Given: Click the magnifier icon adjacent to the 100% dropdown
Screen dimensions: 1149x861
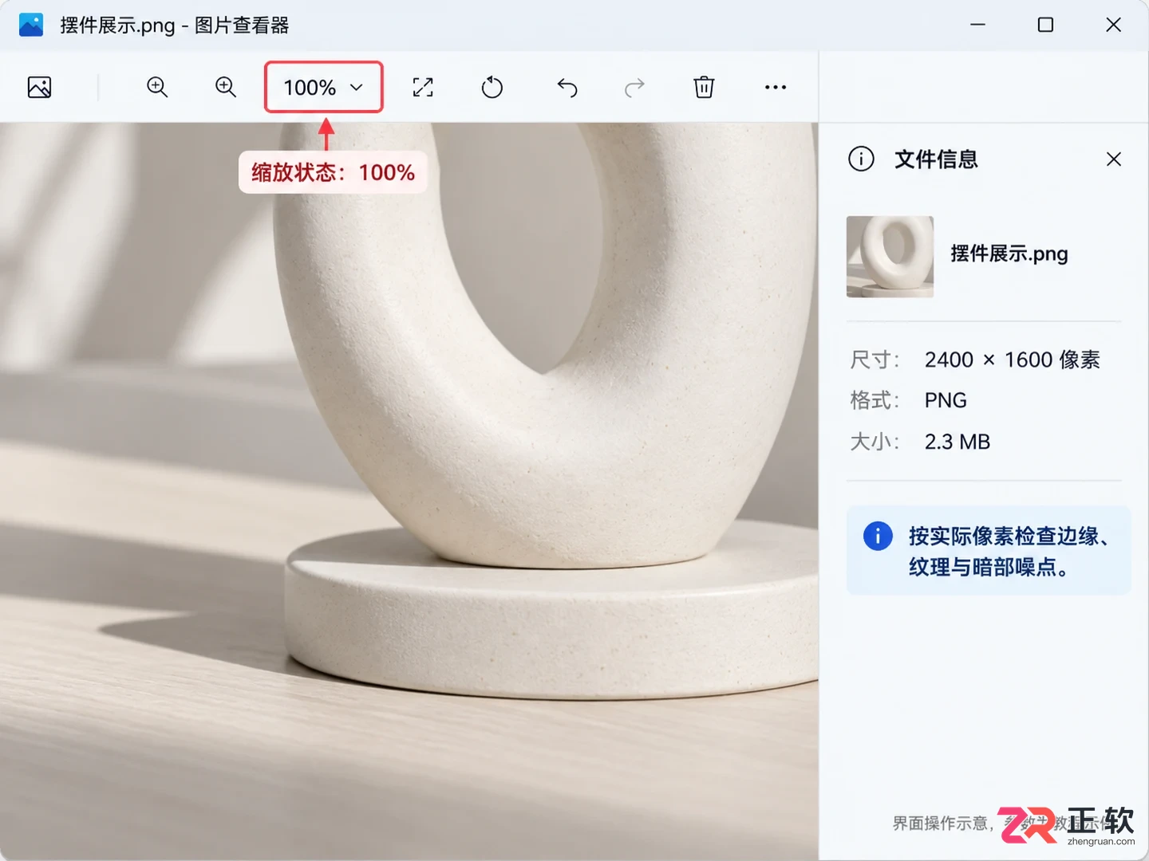Looking at the screenshot, I should click(x=226, y=87).
